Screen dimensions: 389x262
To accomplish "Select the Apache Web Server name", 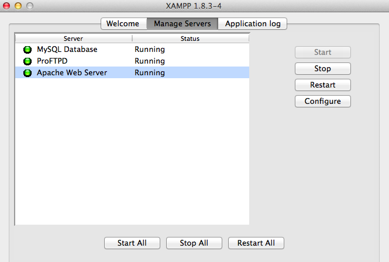I will [x=71, y=73].
